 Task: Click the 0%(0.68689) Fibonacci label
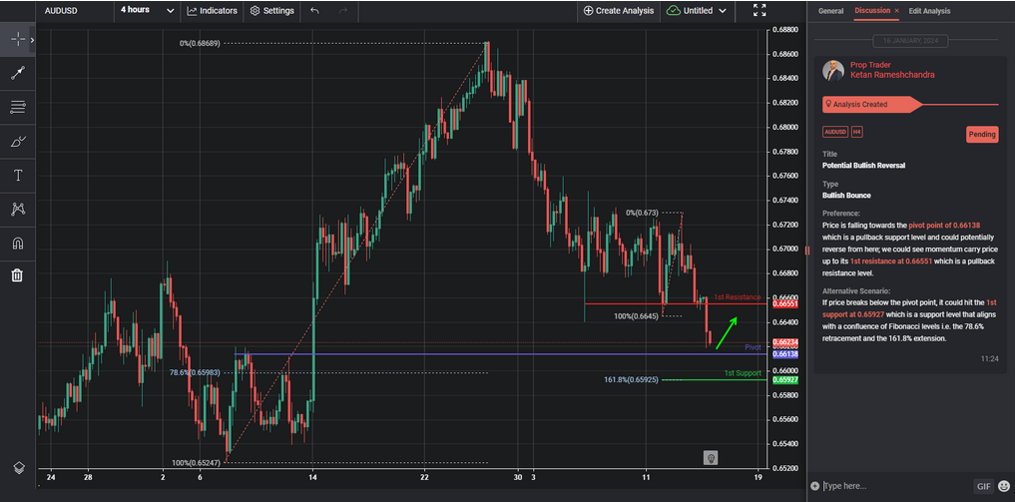pyautogui.click(x=200, y=43)
